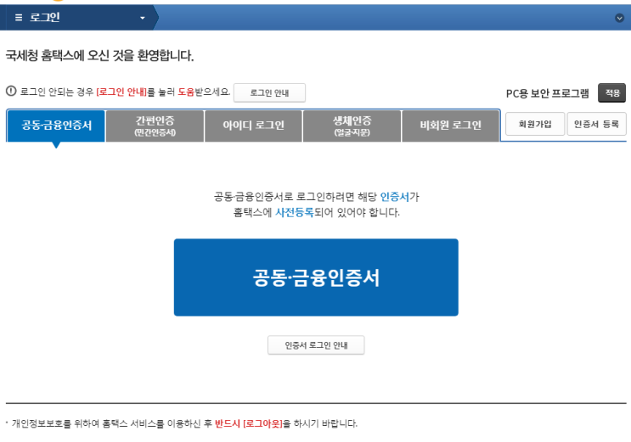The width and height of the screenshot is (631, 442).
Task: Click the PC용 보안 프로그램 label
Action: (x=547, y=93)
